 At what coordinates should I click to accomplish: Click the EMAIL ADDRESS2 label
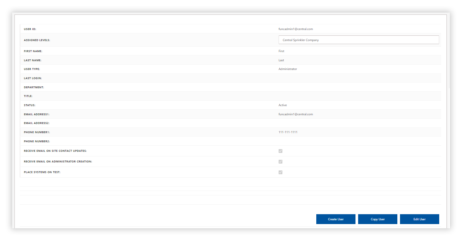tap(37, 123)
